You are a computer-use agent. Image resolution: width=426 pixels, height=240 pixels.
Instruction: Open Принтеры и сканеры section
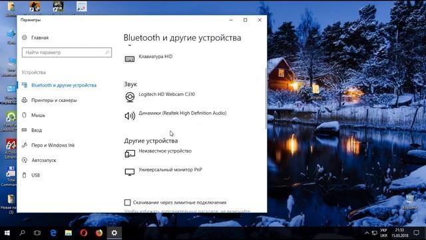[54, 100]
